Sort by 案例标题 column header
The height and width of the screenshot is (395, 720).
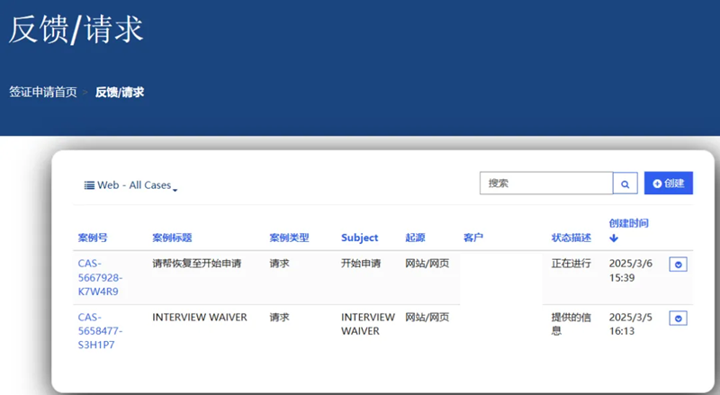tap(172, 238)
